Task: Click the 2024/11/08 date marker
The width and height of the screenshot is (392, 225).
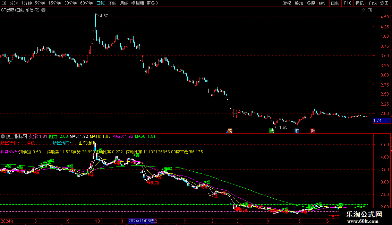Action: pos(142,221)
